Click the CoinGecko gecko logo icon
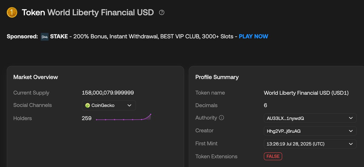The height and width of the screenshot is (167, 364). tap(88, 105)
